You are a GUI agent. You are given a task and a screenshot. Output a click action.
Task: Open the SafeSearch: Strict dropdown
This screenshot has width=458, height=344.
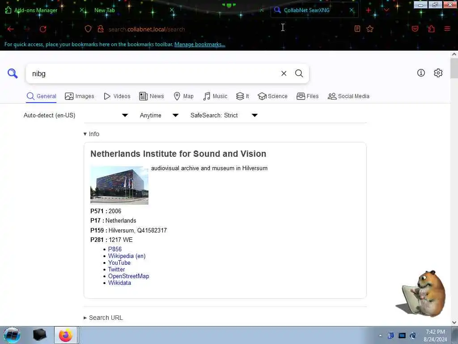tap(224, 115)
